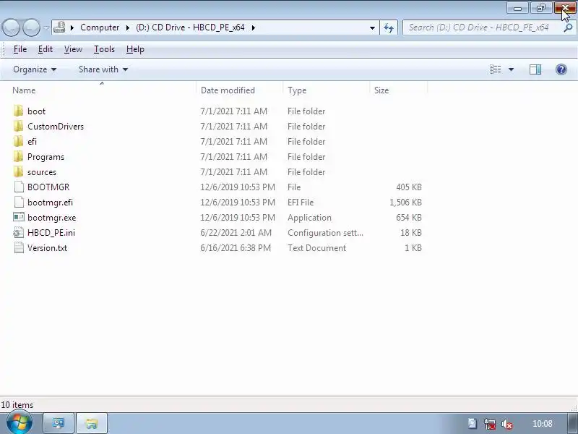
Task: Select the bootmgr.exe application icon
Action: [x=19, y=217]
